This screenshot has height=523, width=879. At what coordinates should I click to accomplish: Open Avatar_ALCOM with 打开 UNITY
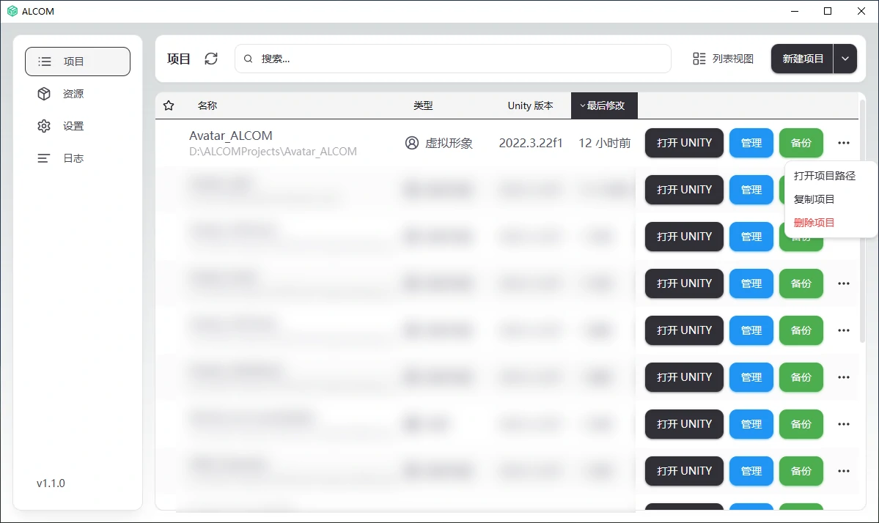click(684, 143)
